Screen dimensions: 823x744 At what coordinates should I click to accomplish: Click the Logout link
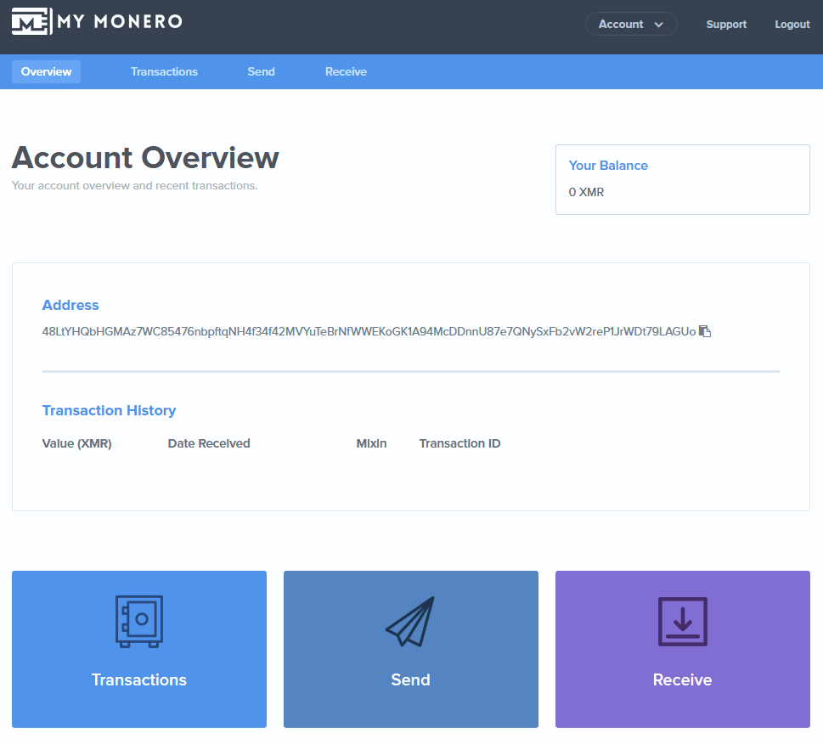792,24
